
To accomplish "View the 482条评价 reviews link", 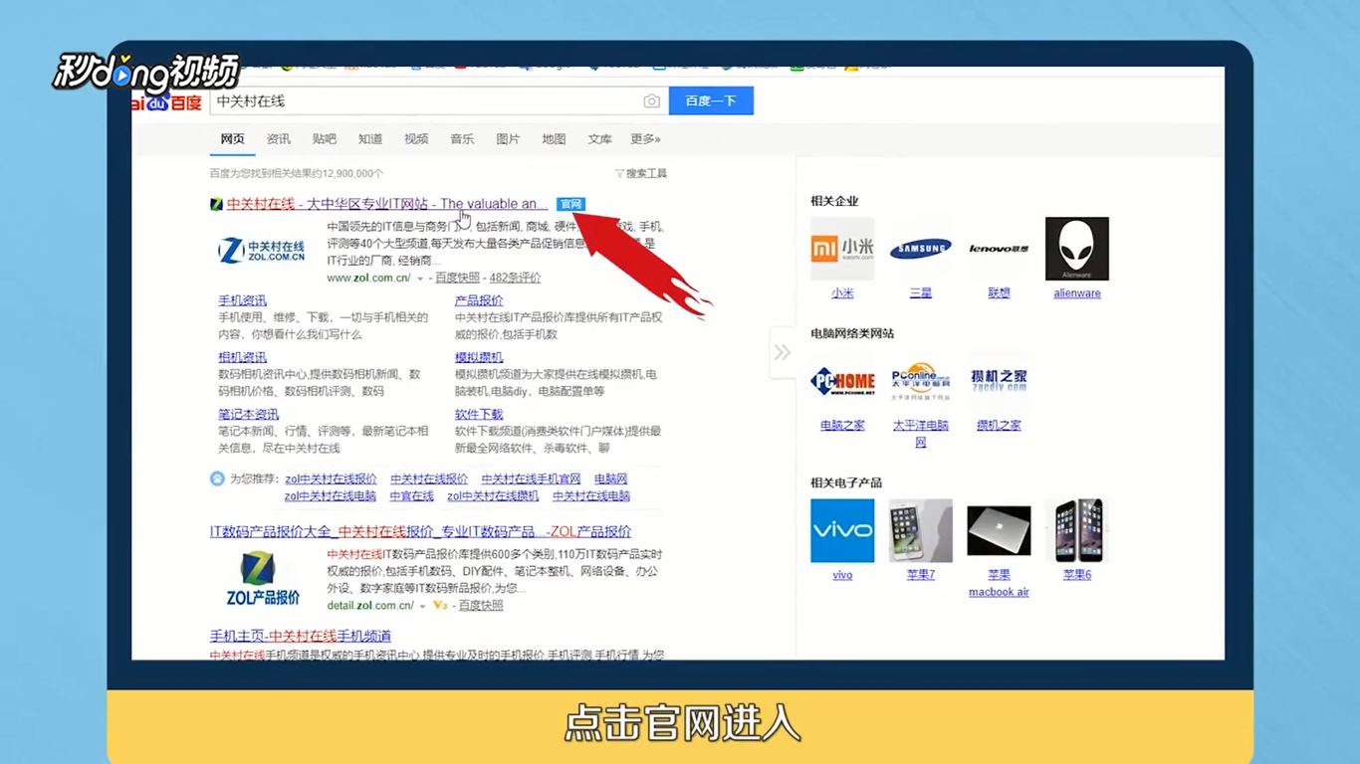I will click(x=515, y=279).
